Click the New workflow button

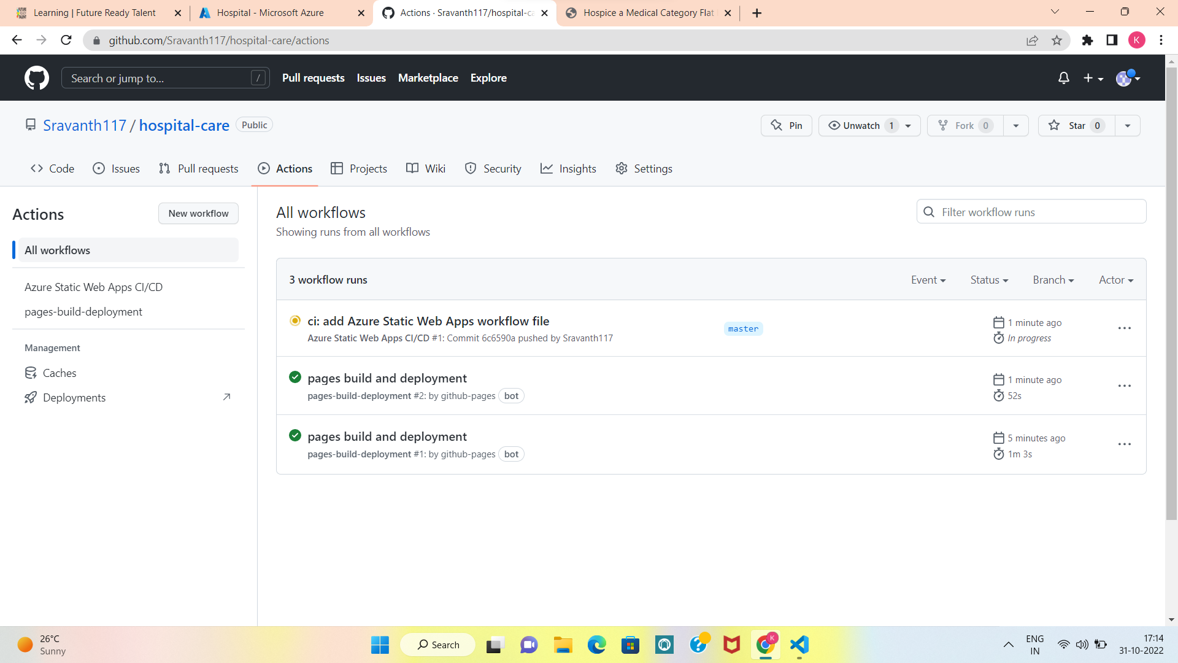(x=198, y=213)
